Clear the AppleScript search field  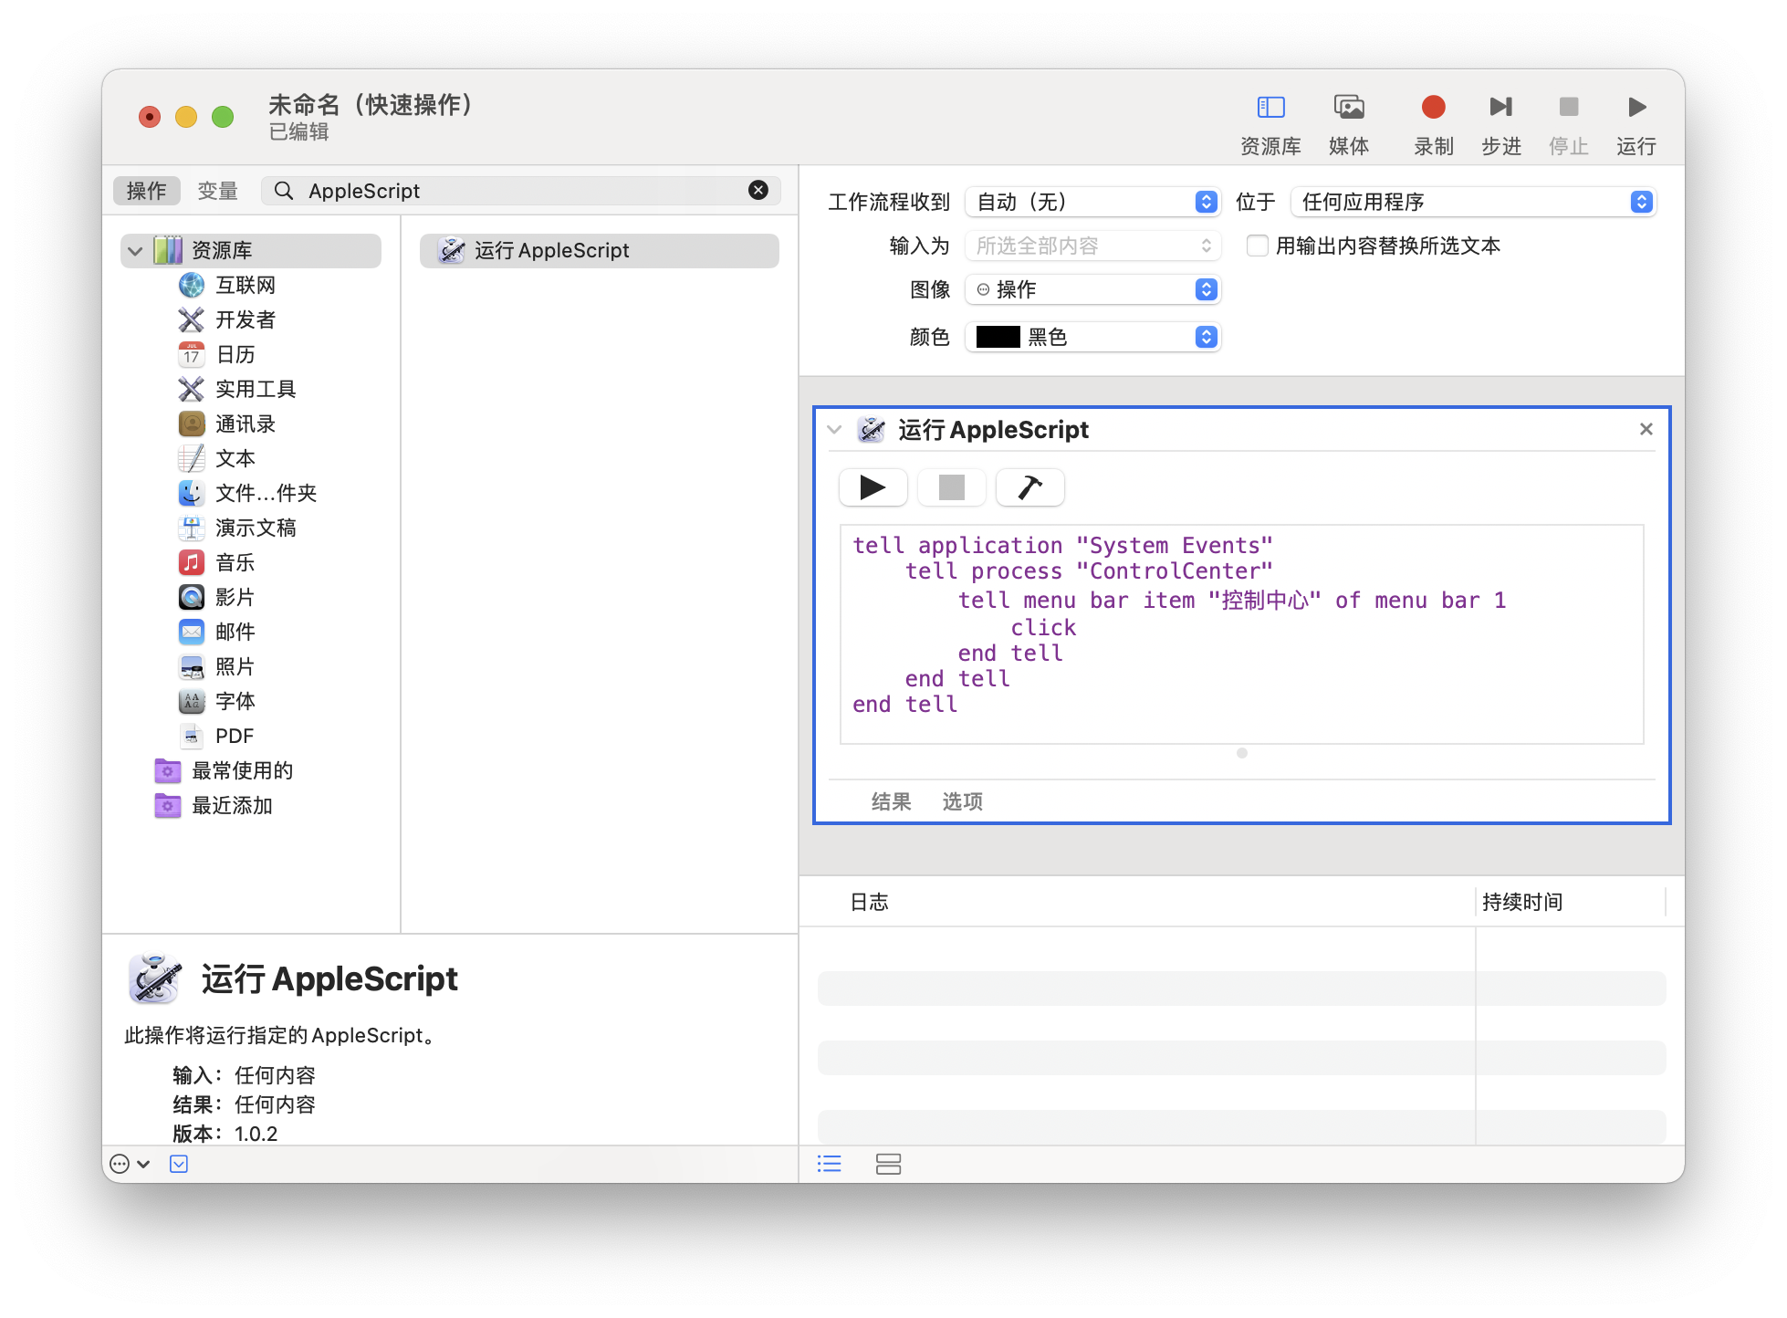pos(758,190)
